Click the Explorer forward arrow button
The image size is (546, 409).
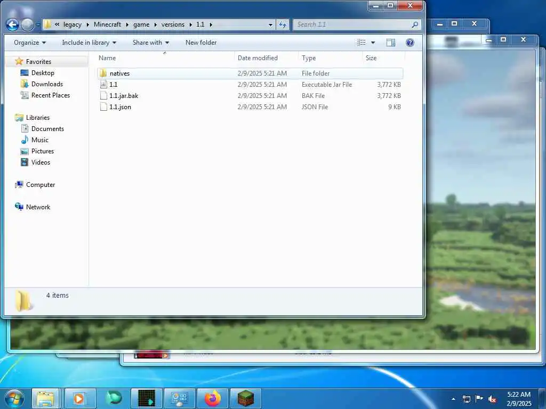click(x=27, y=24)
